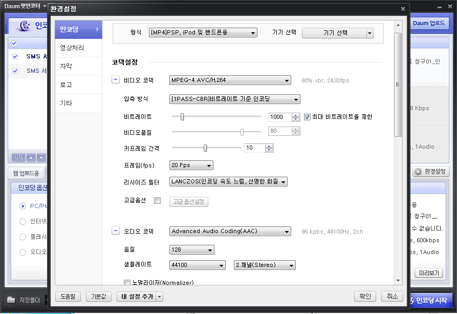
Task: Open the 프레임(fps) dropdown
Action: tap(191, 165)
